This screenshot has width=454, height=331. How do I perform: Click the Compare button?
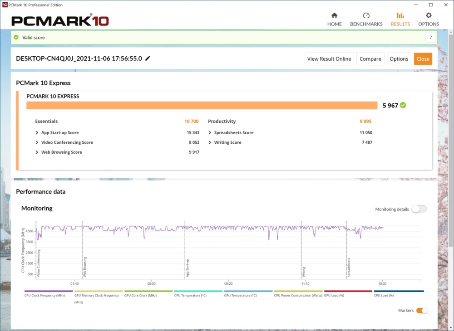pyautogui.click(x=370, y=59)
